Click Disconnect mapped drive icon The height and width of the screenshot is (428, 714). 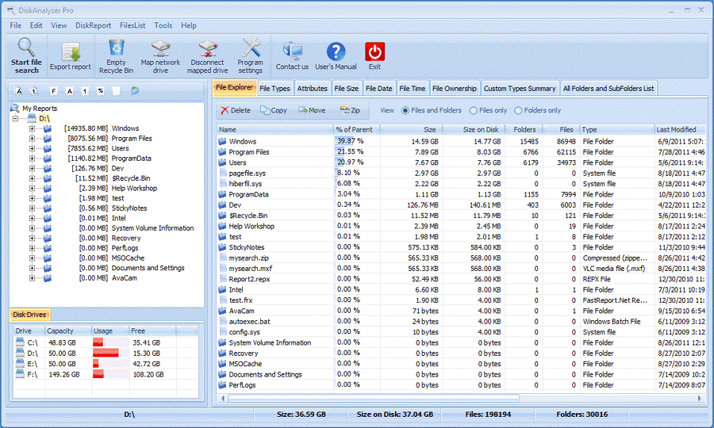click(208, 48)
